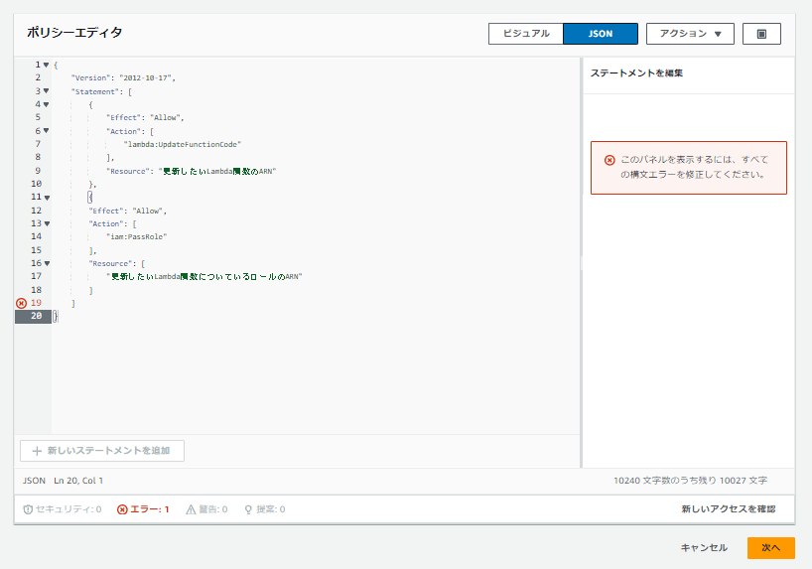Collapse the Statement array on line 3

[x=46, y=91]
